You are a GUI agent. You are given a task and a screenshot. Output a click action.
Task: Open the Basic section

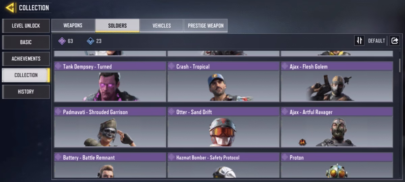tap(26, 42)
